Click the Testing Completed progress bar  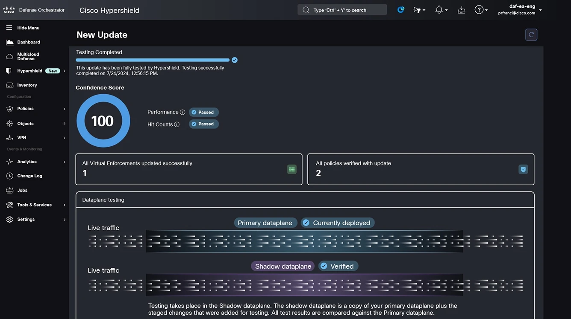pos(153,60)
